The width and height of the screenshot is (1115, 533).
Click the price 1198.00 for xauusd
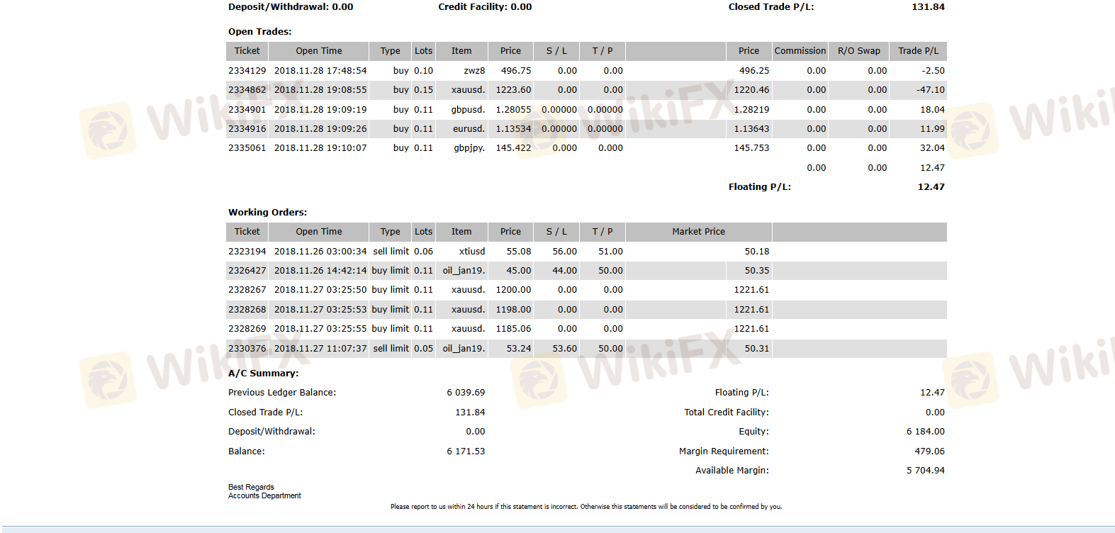513,310
